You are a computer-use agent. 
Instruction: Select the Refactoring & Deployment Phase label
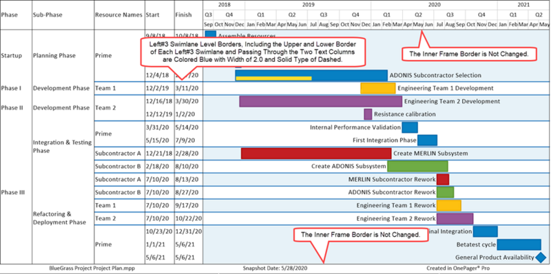[x=59, y=218]
